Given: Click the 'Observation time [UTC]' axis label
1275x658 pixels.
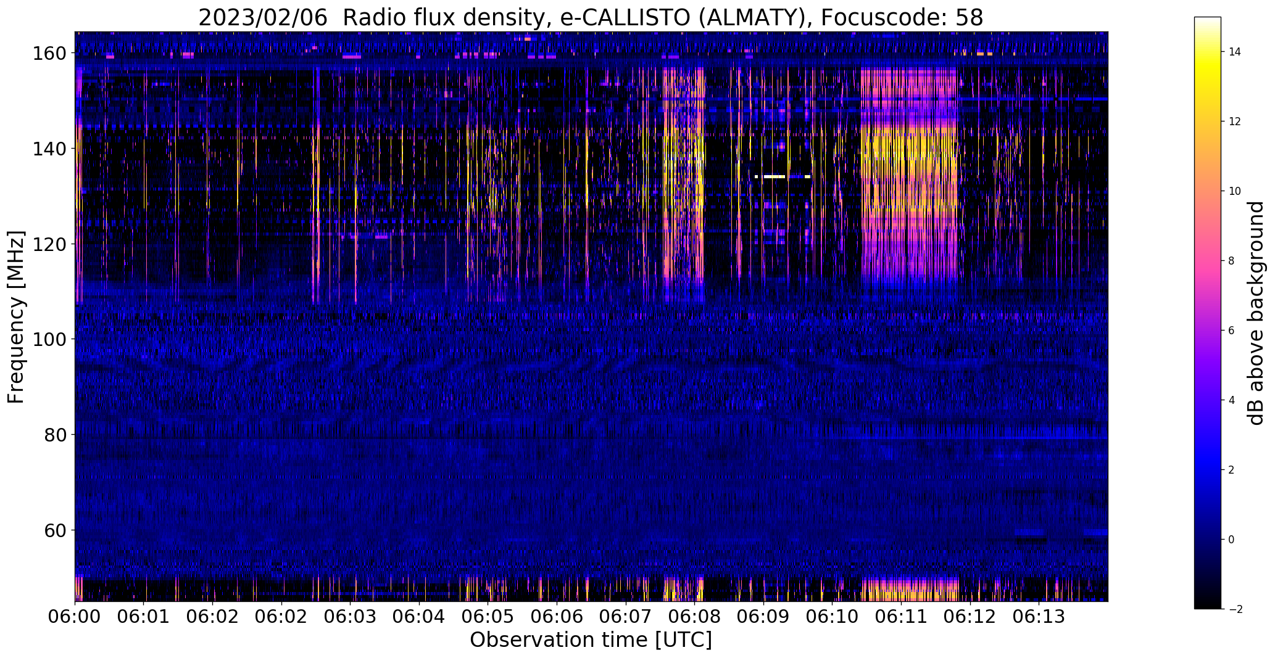Looking at the screenshot, I should point(591,640).
